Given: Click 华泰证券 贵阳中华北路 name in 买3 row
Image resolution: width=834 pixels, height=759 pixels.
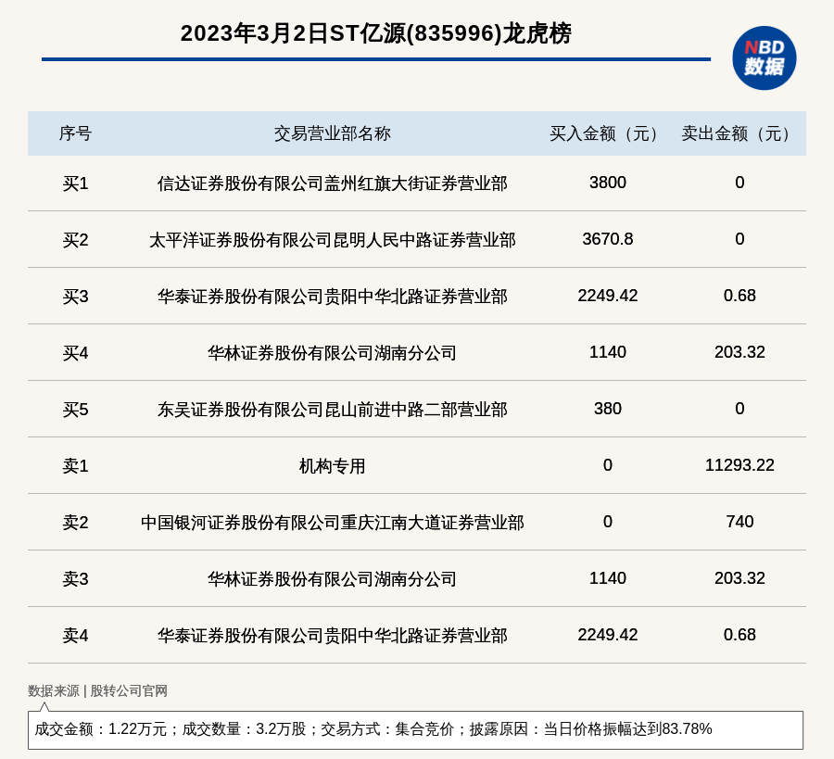Looking at the screenshot, I should pos(333,297).
